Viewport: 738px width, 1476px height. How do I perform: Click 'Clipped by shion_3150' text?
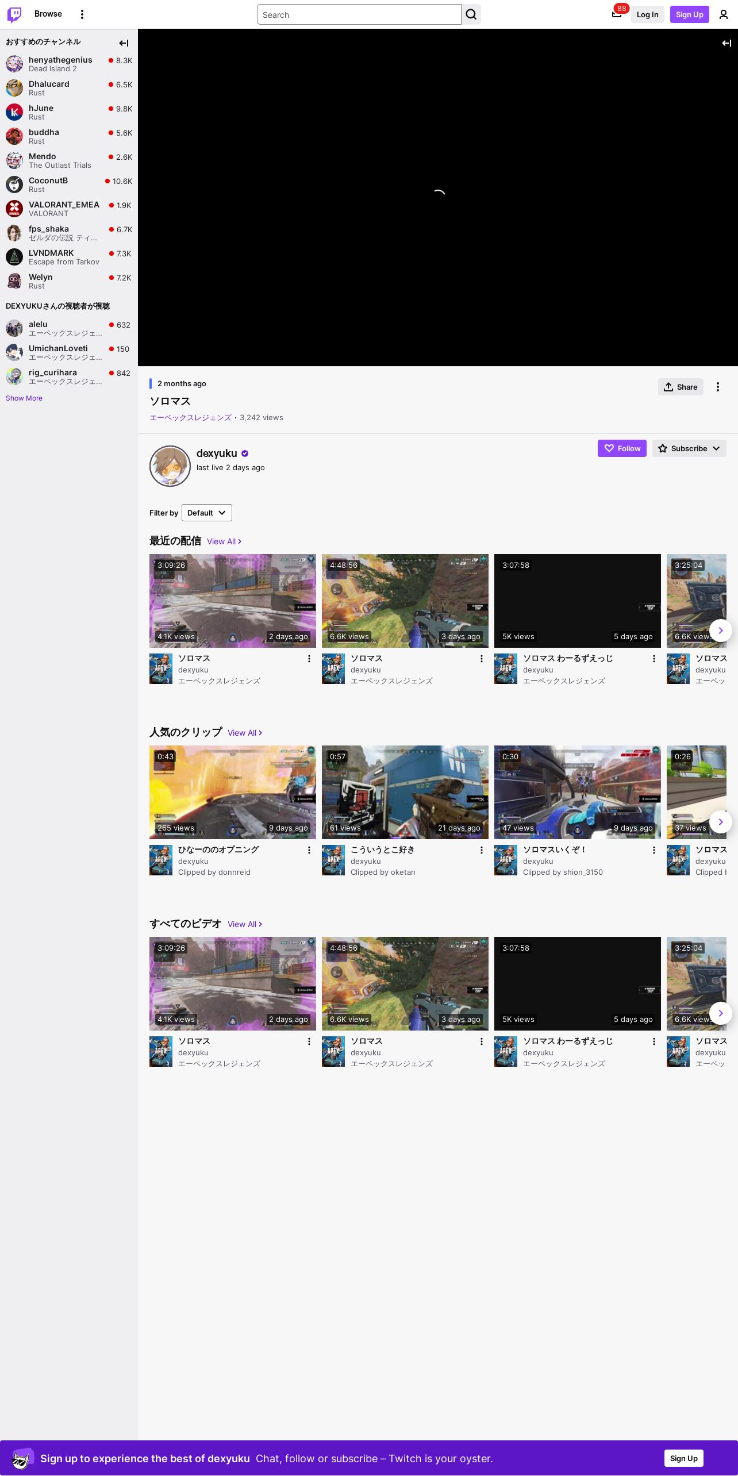563,872
